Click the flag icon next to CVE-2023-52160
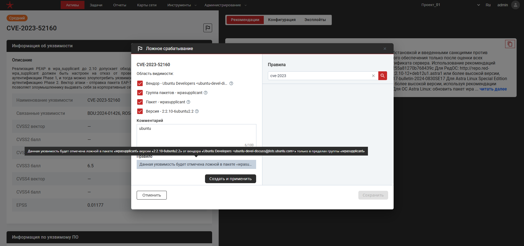 tap(208, 28)
